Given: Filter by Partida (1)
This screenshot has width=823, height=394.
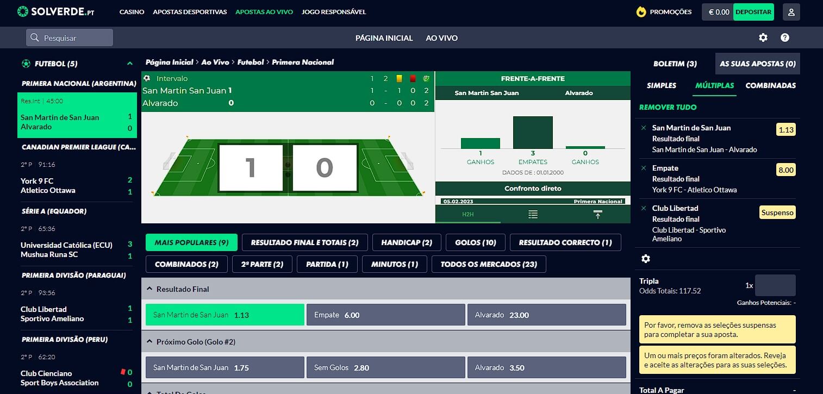Looking at the screenshot, I should click(327, 264).
